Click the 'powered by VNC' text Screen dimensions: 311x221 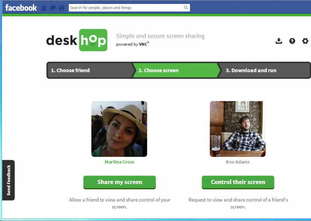[133, 44]
